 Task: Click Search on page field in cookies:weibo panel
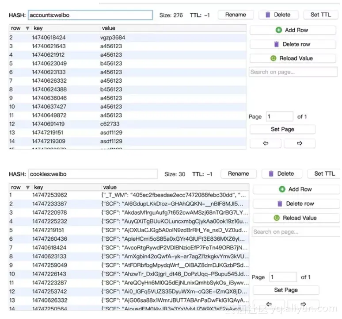(296, 232)
